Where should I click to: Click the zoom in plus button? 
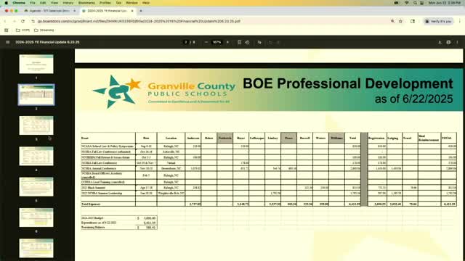tap(227, 42)
